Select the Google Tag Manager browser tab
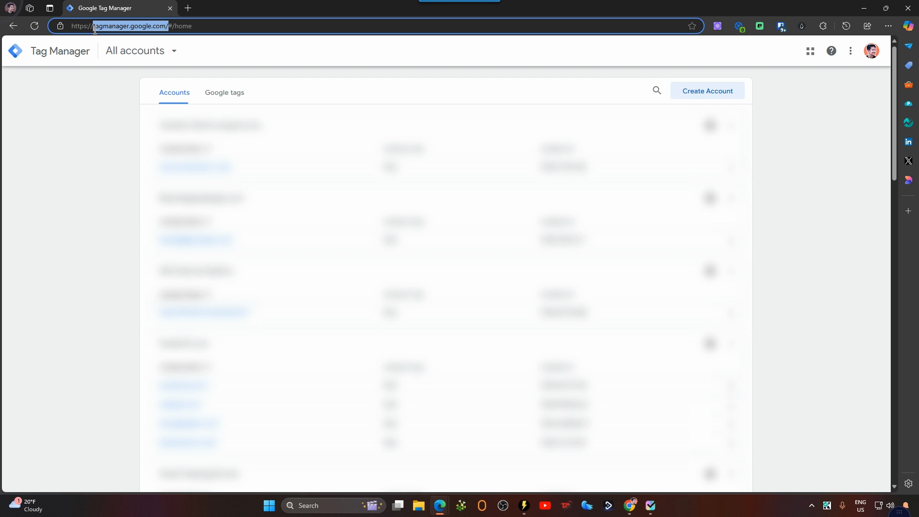Image resolution: width=919 pixels, height=517 pixels. point(120,8)
